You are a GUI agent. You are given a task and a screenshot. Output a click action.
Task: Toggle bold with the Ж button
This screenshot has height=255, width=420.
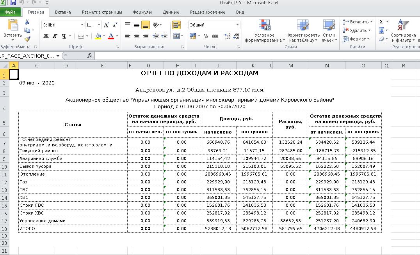tap(45, 36)
